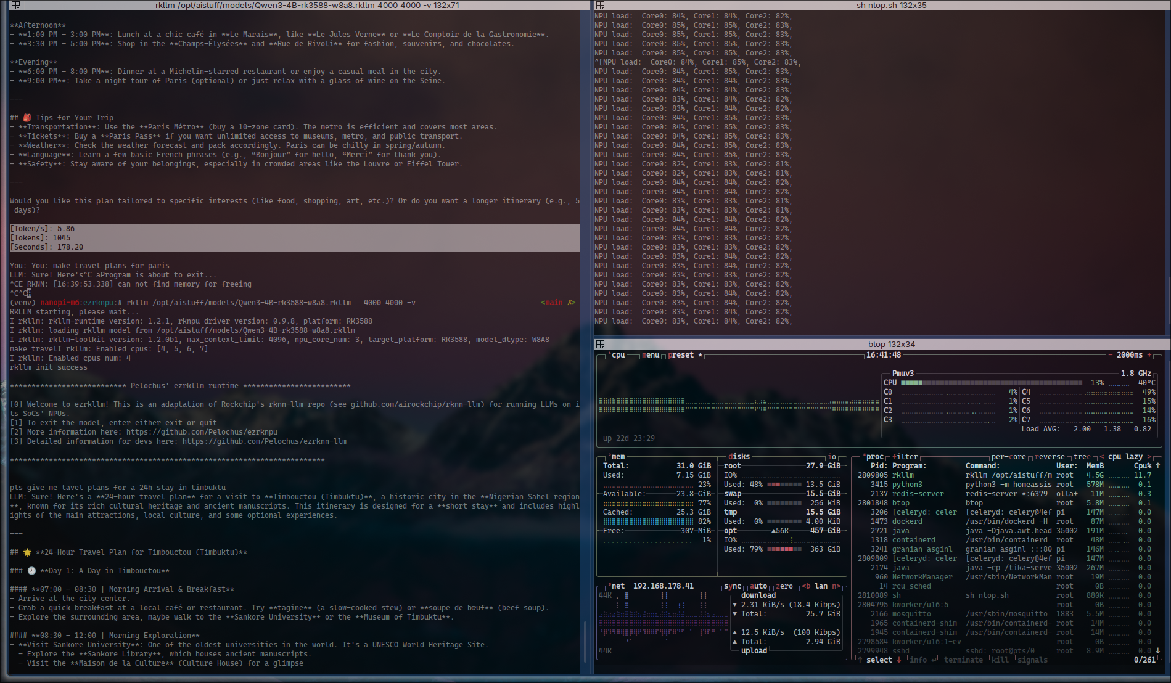The height and width of the screenshot is (683, 1171).
Task: Select the redis-server process row
Action: point(1005,494)
